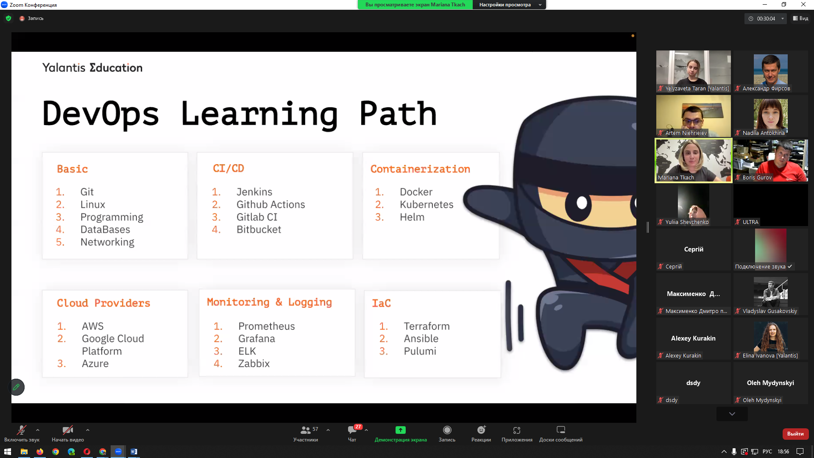Expand audio options arrow beside microphone
Image resolution: width=814 pixels, height=458 pixels.
[x=38, y=430]
